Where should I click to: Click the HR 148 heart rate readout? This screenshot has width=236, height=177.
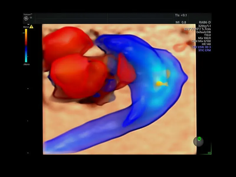[206, 44]
